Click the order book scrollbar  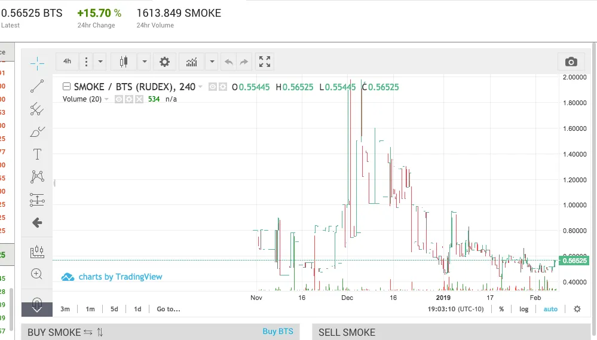[11, 309]
